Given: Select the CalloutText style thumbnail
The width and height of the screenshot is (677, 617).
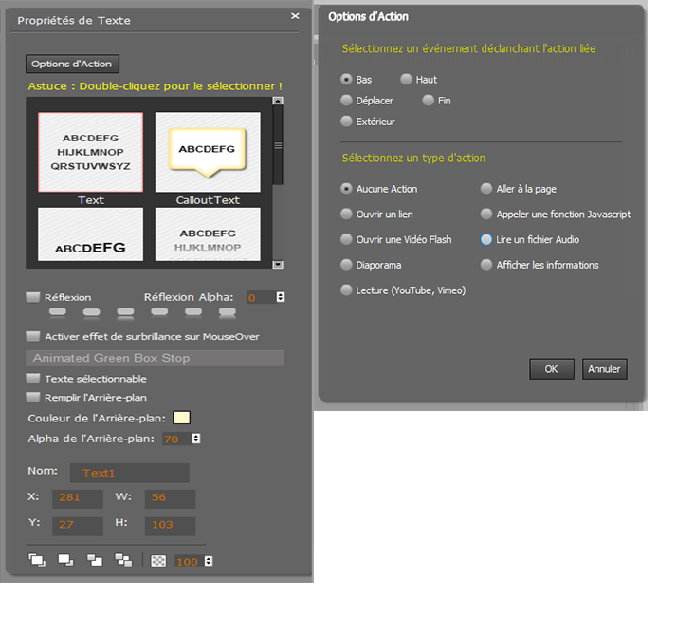Looking at the screenshot, I should tap(208, 152).
